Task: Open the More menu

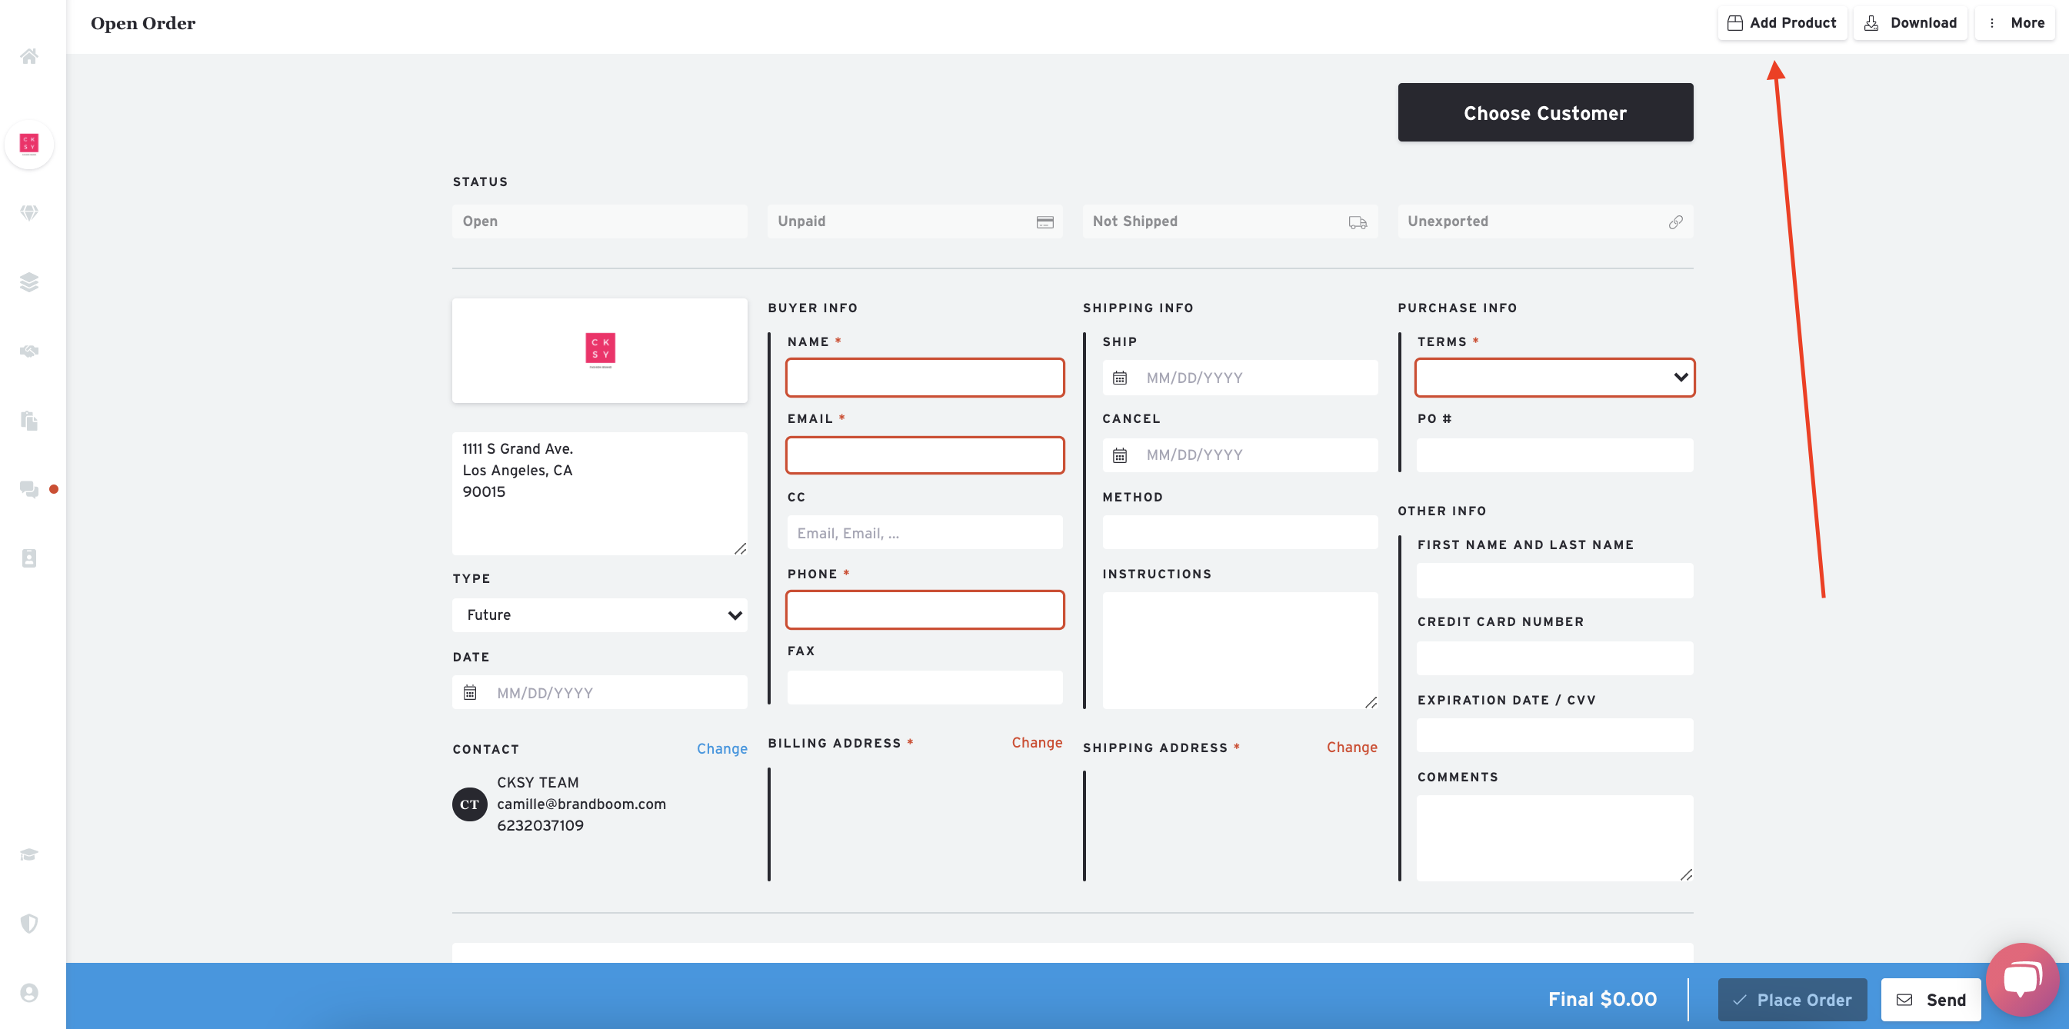Action: 2014,23
